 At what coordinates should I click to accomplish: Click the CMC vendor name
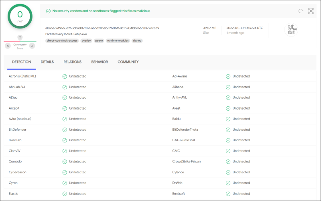[176, 151]
